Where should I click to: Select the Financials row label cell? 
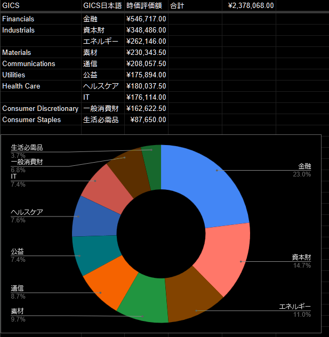pos(40,19)
